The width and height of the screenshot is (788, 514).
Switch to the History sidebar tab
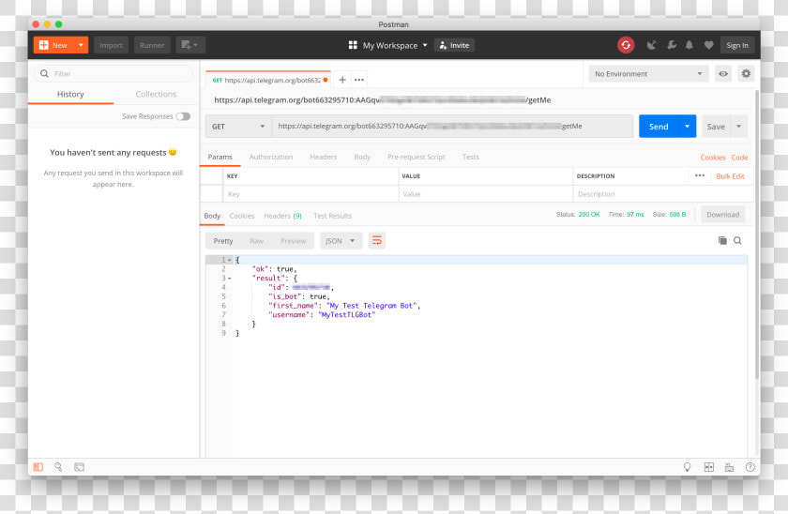pos(70,94)
